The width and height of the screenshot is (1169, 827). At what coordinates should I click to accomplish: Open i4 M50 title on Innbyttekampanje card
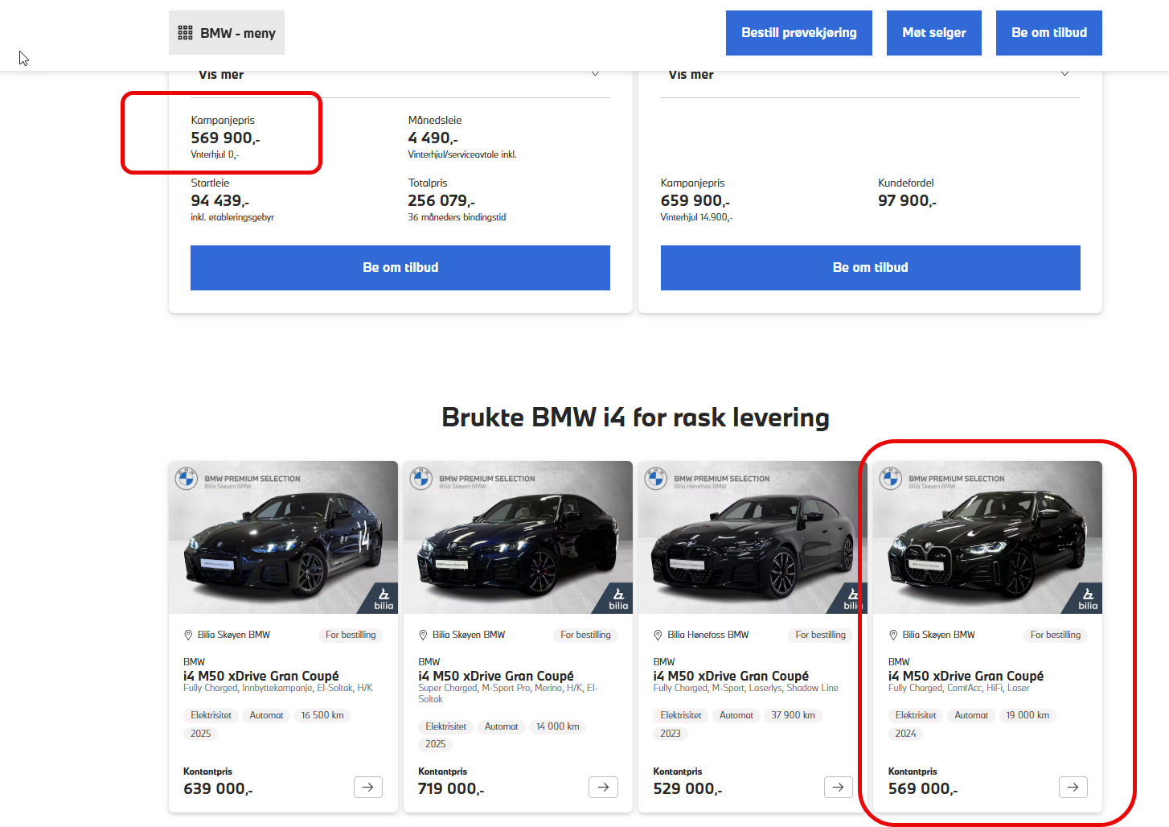pyautogui.click(x=261, y=676)
